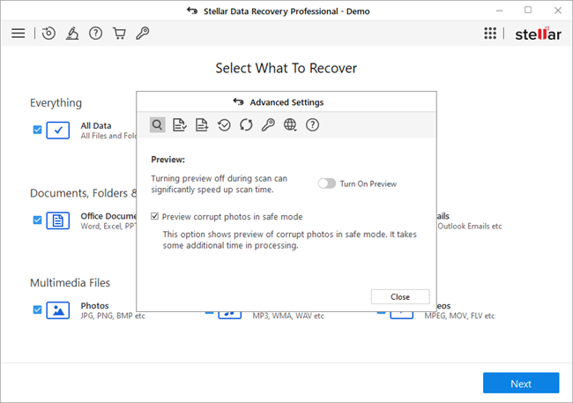Toggle the Turn On Preview switch
The height and width of the screenshot is (403, 573).
327,183
